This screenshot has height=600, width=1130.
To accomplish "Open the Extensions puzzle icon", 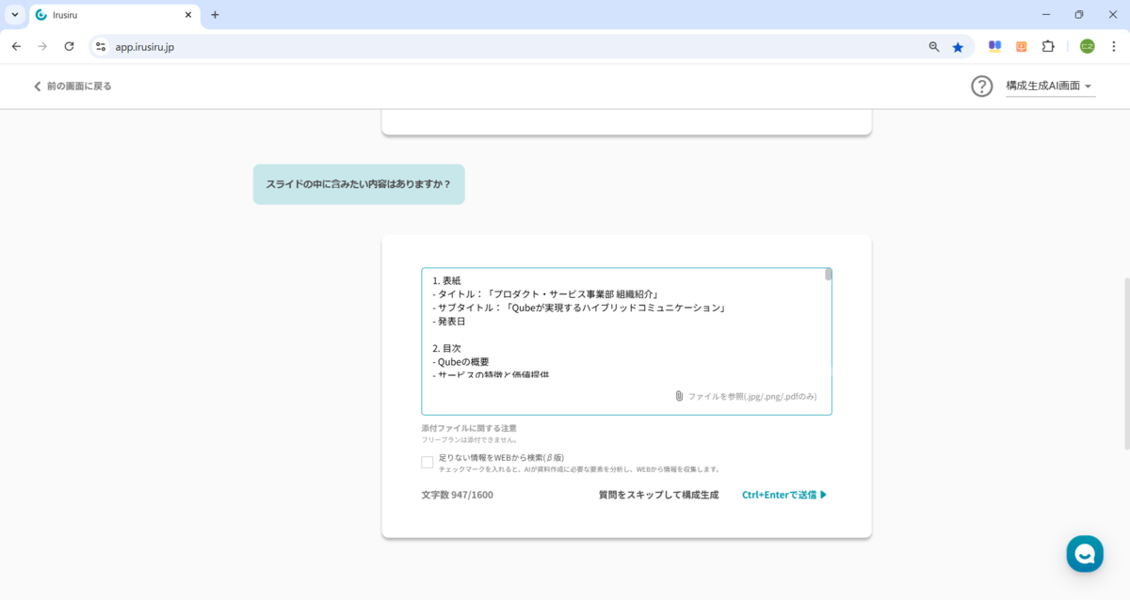I will tap(1048, 46).
